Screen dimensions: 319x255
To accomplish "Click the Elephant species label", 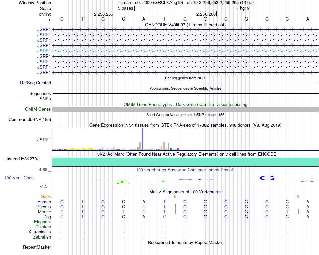I will click(43, 222).
